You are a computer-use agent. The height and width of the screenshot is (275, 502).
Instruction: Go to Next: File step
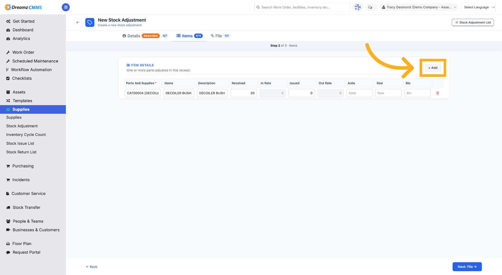pyautogui.click(x=467, y=267)
